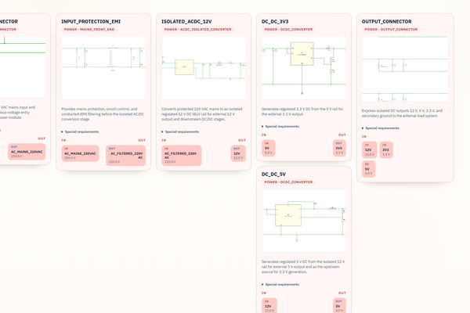Expand Special requirements in ISOLATED_ACDC_12V card
Screen dimensions: 470x313
click(x=180, y=131)
